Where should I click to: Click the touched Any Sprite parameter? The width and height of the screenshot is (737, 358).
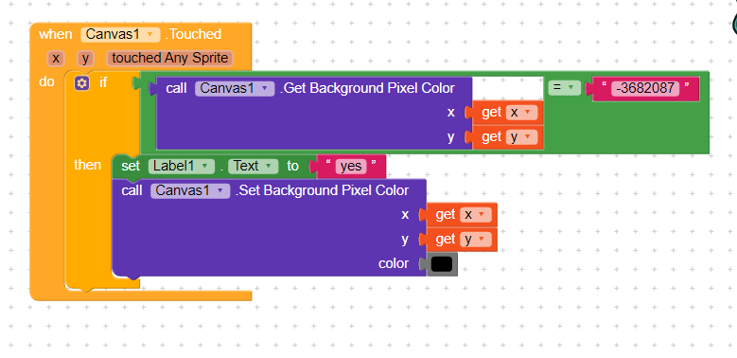(169, 59)
